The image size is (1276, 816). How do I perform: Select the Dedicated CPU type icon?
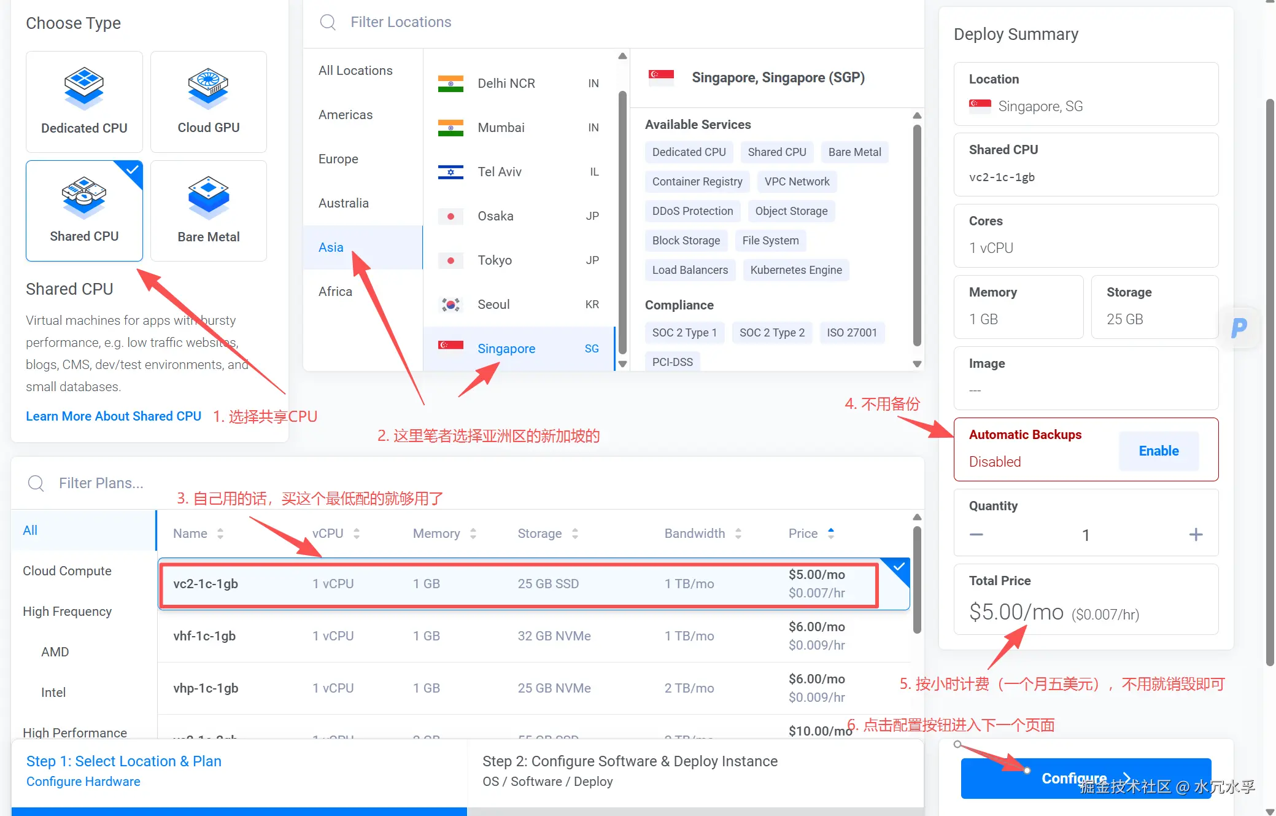point(84,88)
